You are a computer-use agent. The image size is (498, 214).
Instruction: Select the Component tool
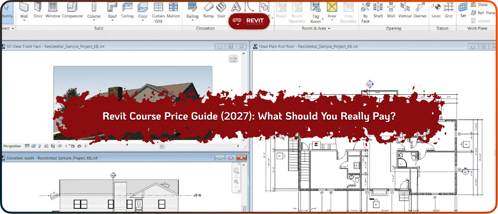(x=72, y=10)
